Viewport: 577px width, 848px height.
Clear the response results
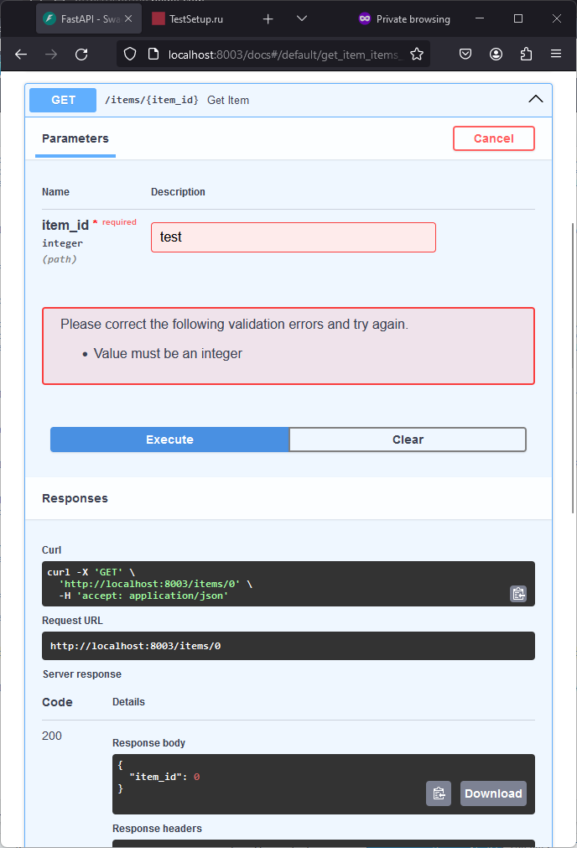408,440
